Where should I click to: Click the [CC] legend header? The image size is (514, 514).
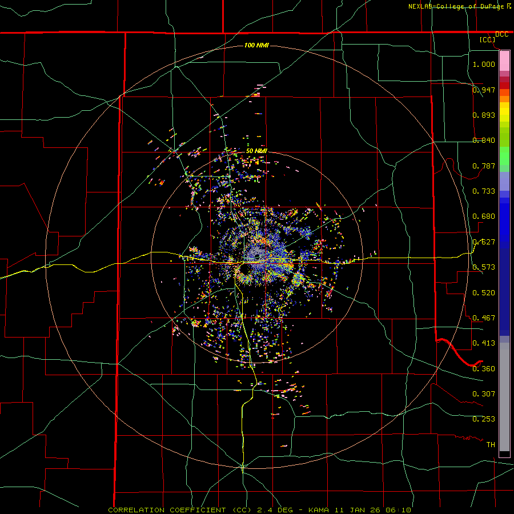488,39
